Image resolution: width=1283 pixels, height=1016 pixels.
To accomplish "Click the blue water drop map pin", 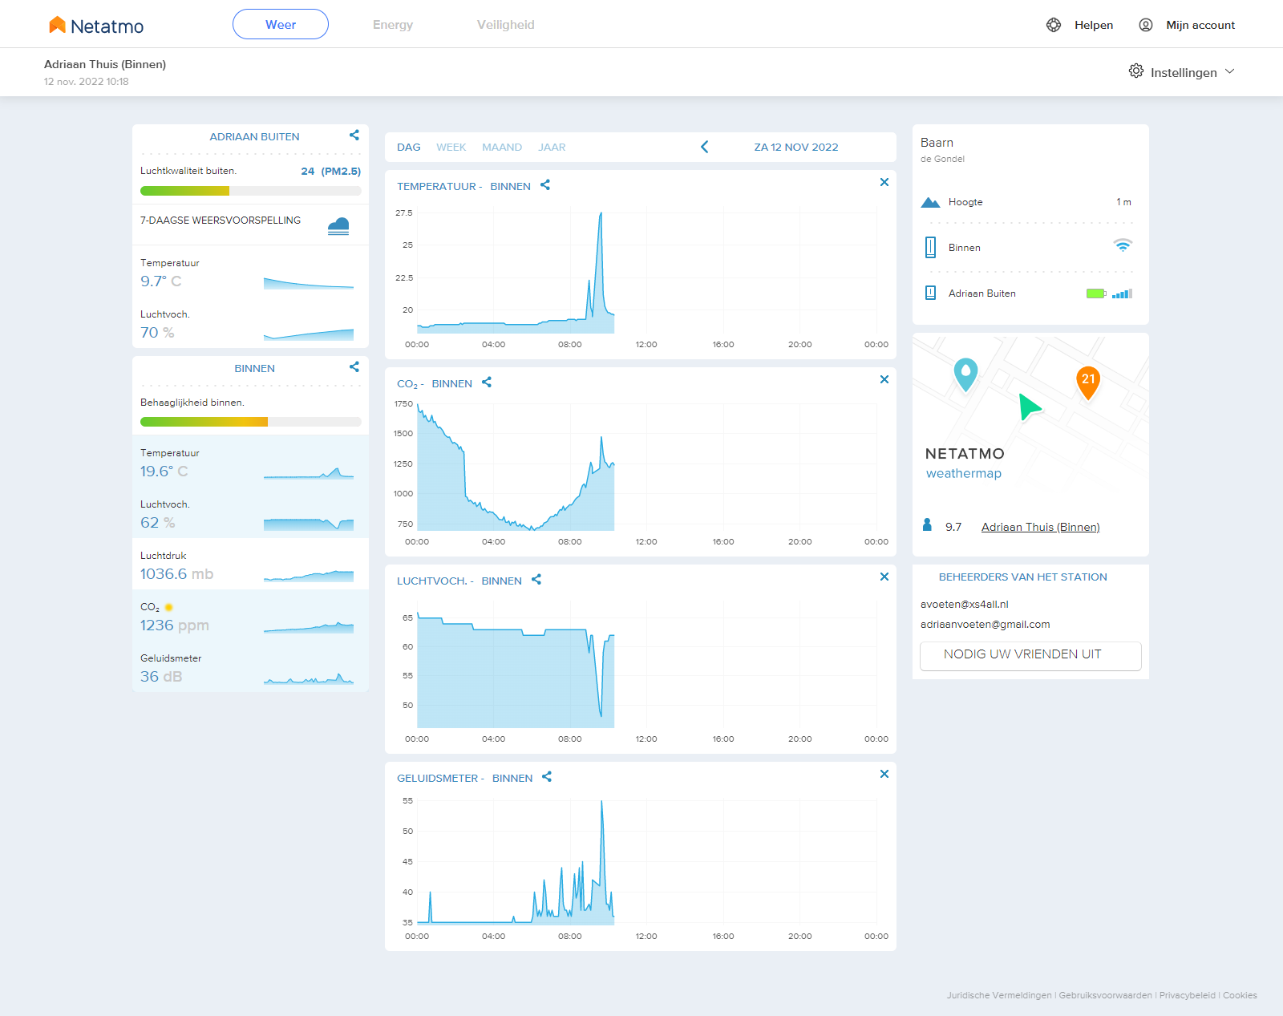I will click(965, 374).
